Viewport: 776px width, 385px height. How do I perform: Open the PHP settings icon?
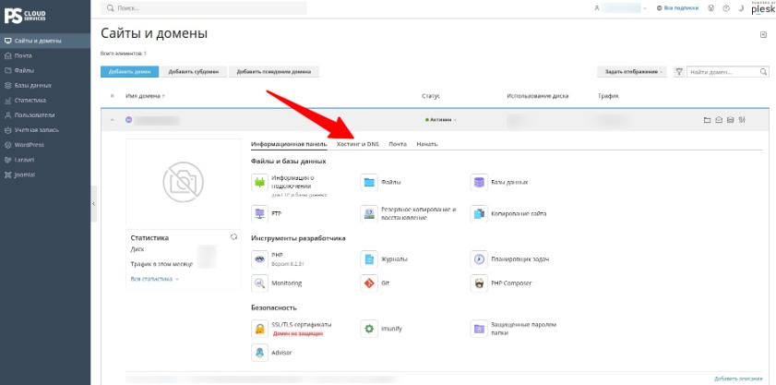[x=259, y=259]
